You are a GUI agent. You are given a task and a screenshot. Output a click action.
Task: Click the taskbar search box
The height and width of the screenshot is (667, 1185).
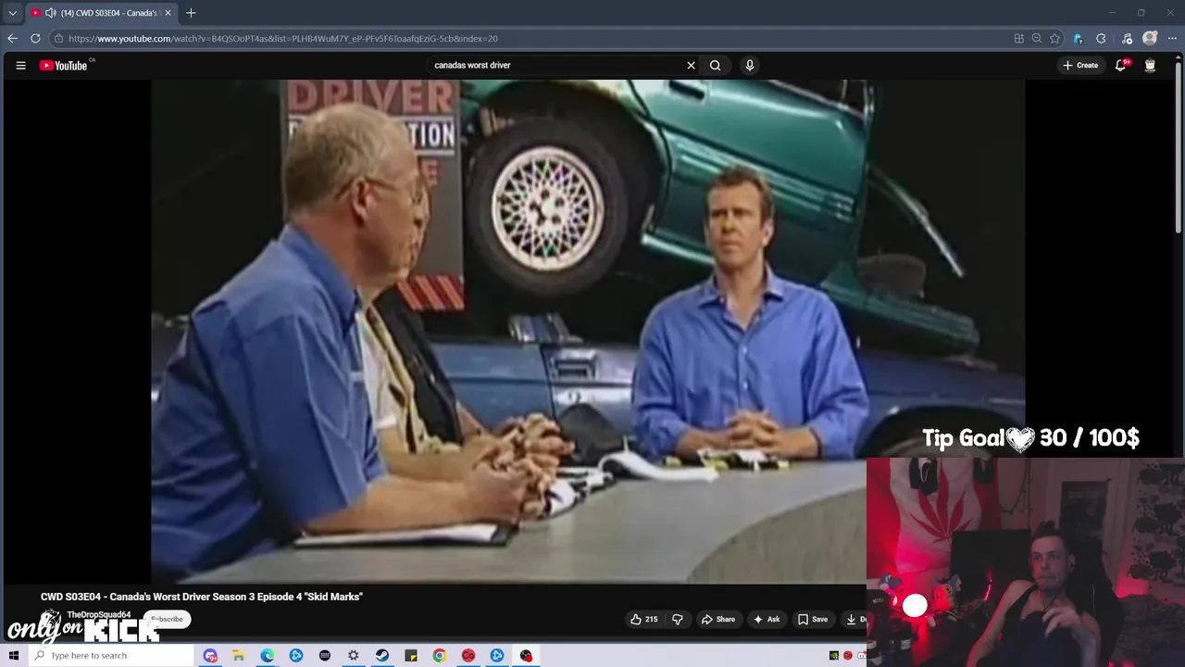111,655
